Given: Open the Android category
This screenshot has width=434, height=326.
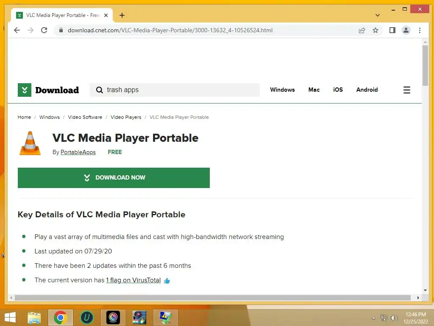Looking at the screenshot, I should (x=367, y=90).
